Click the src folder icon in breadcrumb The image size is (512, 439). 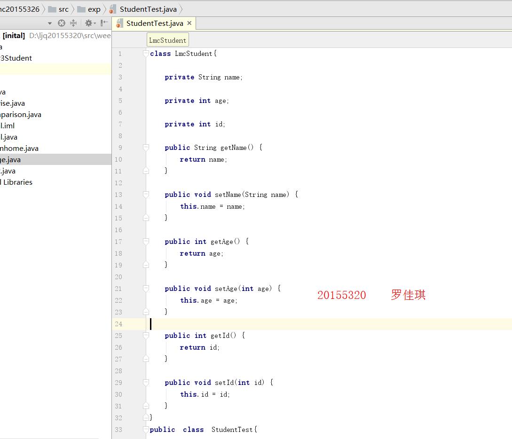(x=52, y=9)
